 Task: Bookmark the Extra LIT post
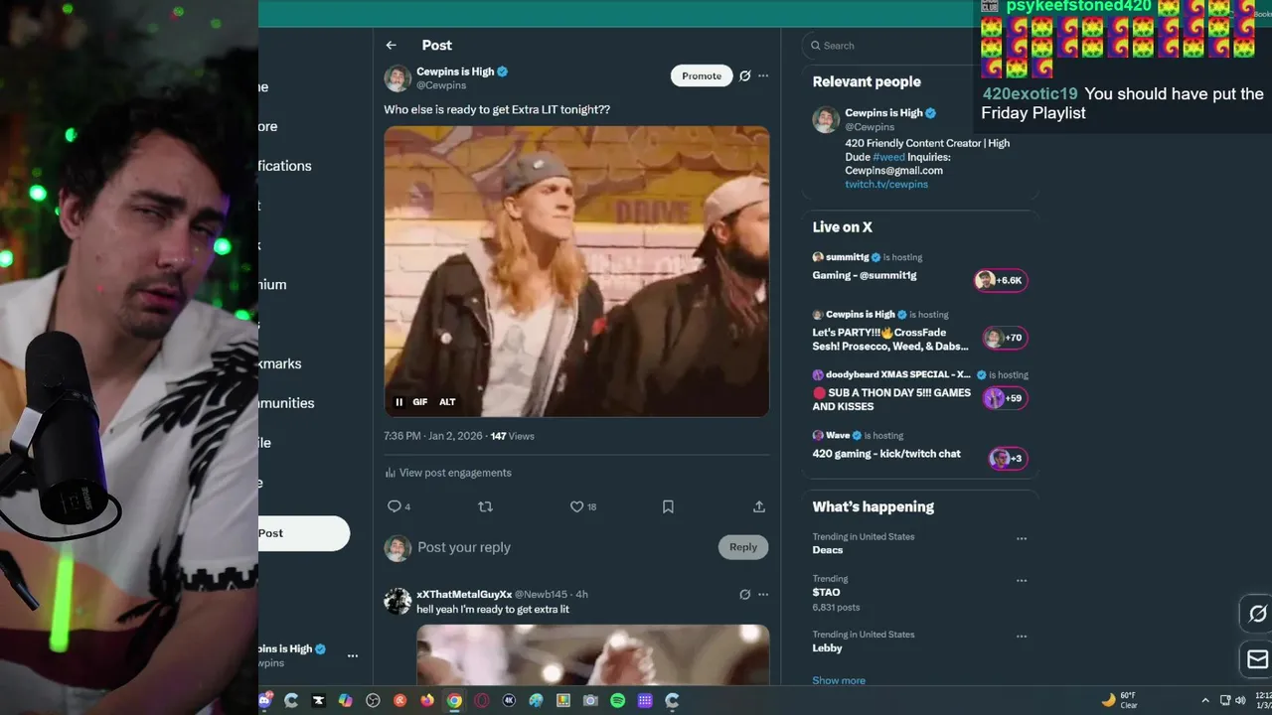(x=668, y=506)
